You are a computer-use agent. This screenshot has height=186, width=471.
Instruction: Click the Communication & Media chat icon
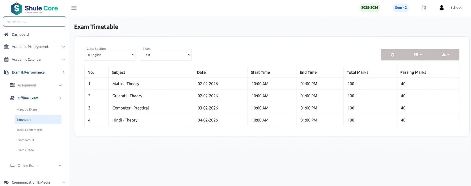pos(6,183)
